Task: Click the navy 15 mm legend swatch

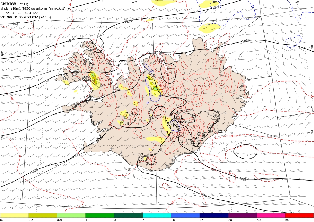Action: point(214,215)
